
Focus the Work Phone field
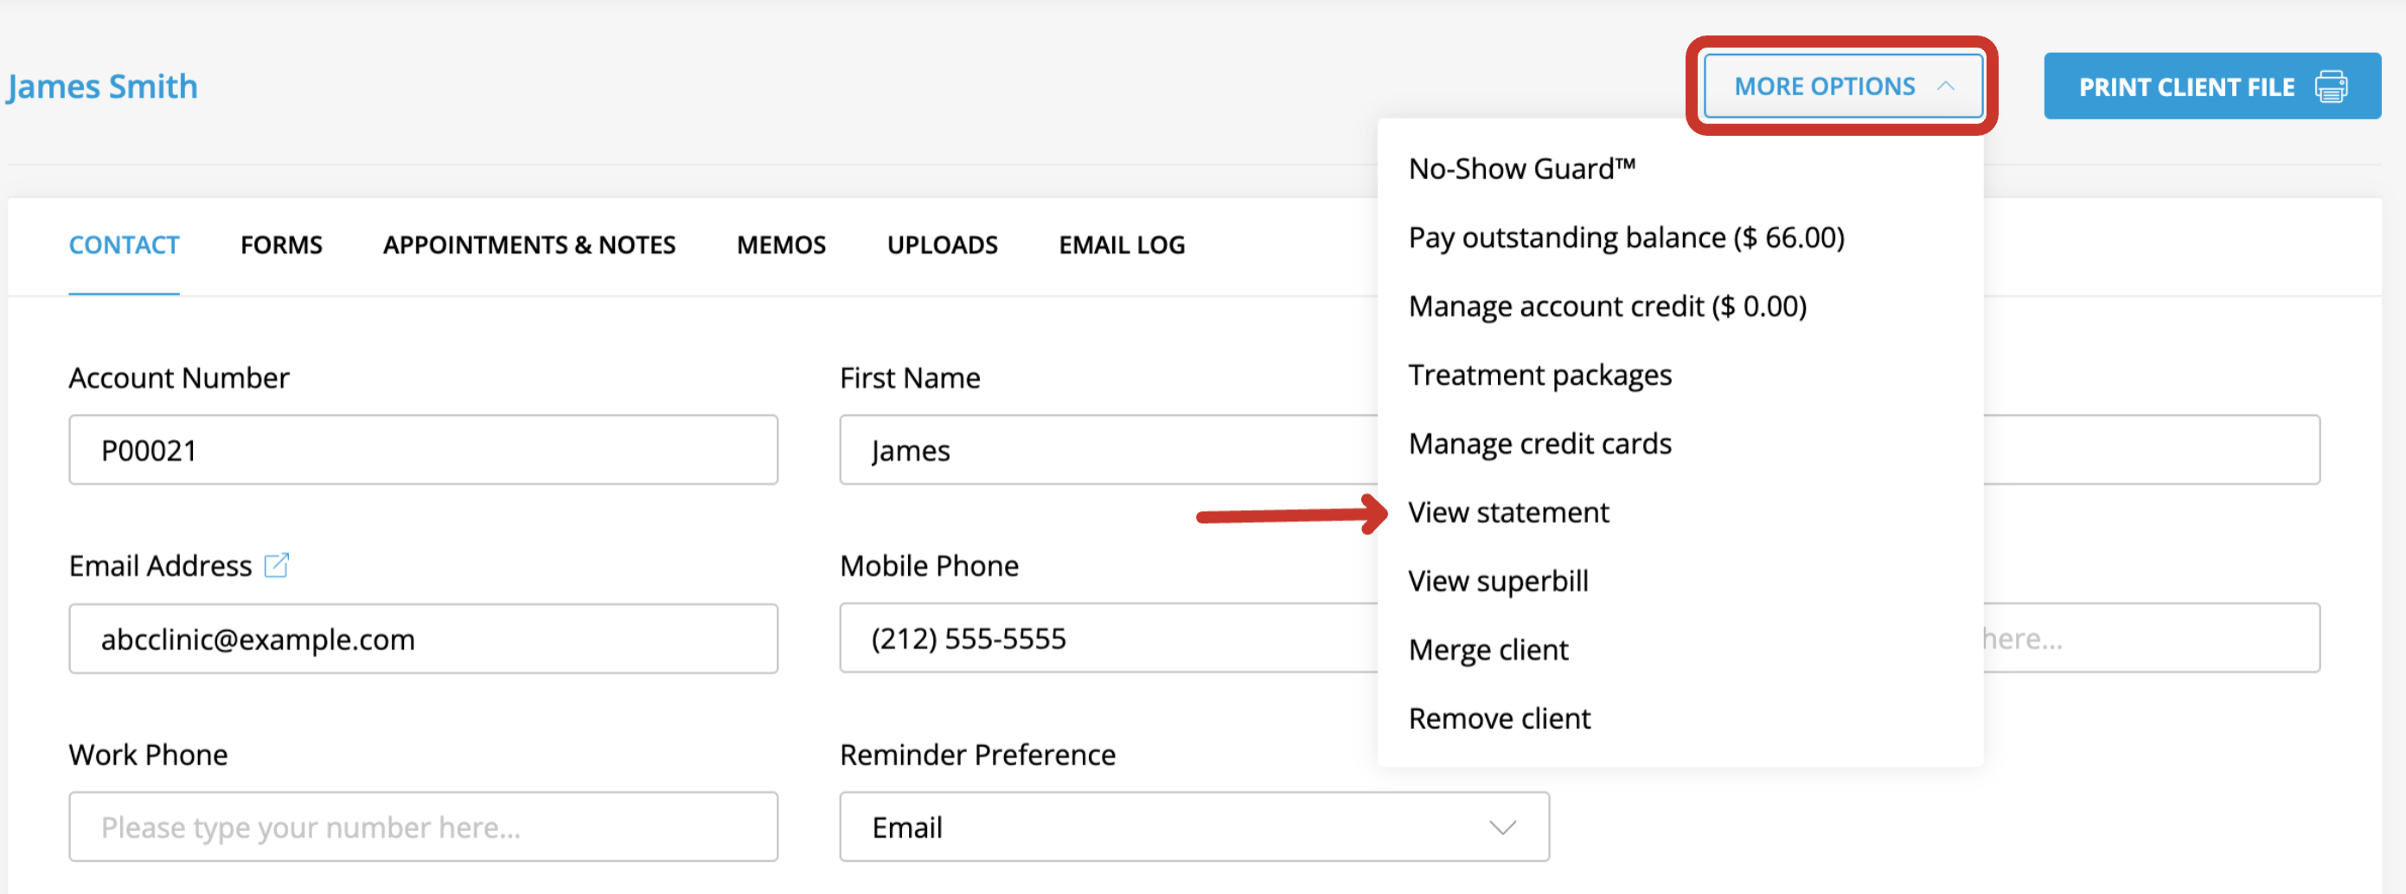pos(423,827)
